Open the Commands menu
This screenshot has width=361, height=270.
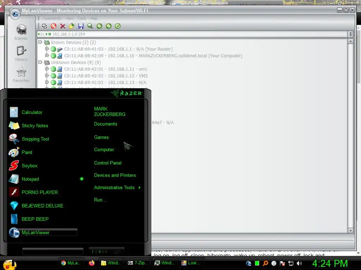52,18
